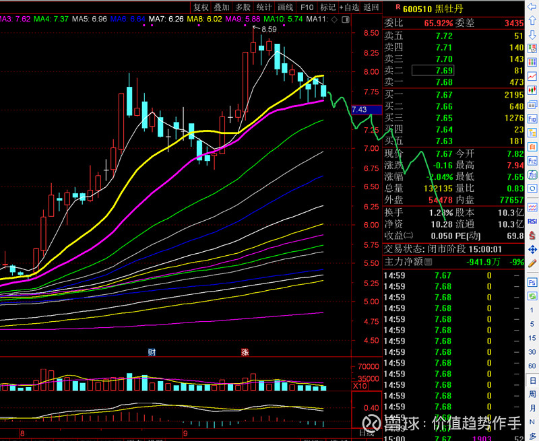Click the 8.59 high price annotation
This screenshot has width=539, height=441.
pyautogui.click(x=269, y=29)
